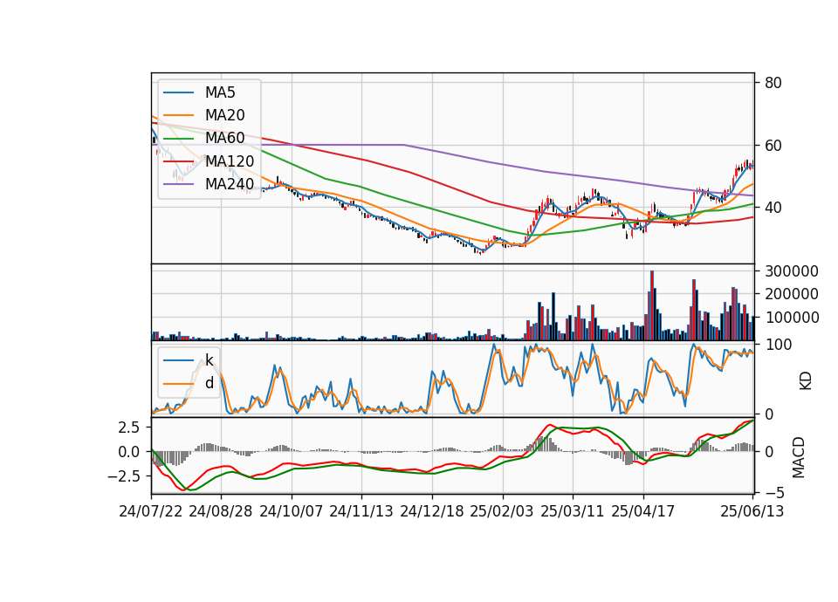The image size is (838, 602).
Task: Click the MA60 legend label
Action: [224, 138]
